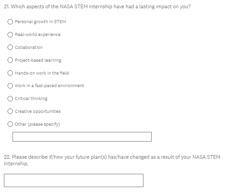
Task: Click the Real-world experience label text
Action: 38,35
